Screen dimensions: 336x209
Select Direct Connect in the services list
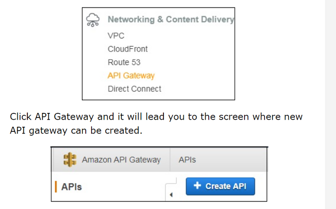134,89
